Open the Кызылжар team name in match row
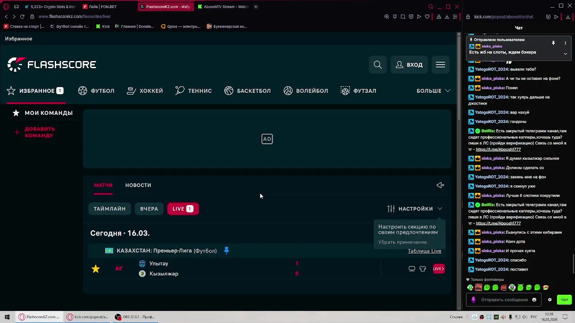The width and height of the screenshot is (575, 323). 164,274
